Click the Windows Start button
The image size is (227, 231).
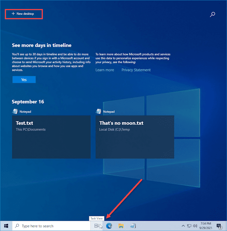pyautogui.click(x=6, y=226)
